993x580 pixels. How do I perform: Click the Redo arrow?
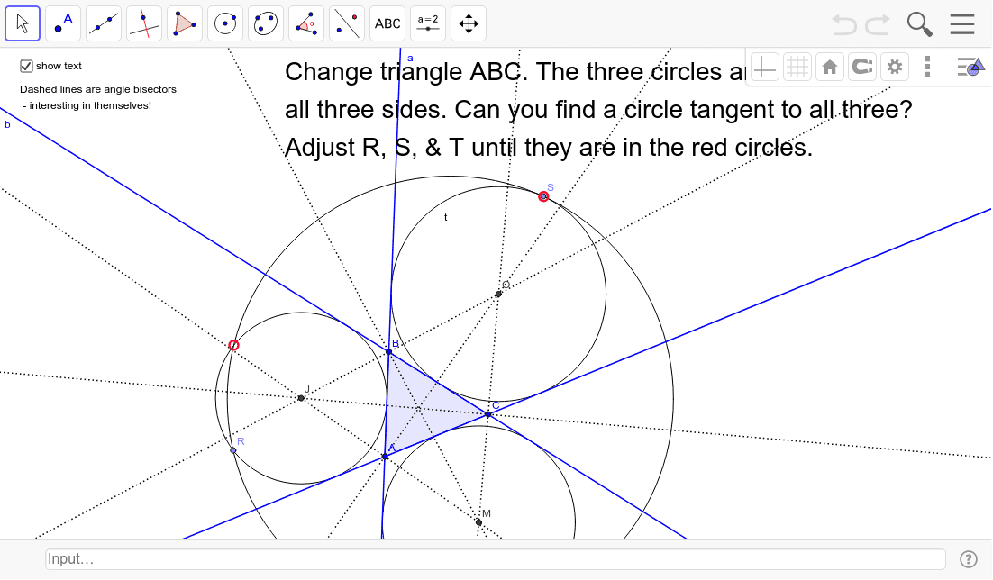878,24
